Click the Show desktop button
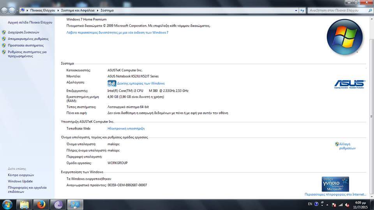Image resolution: width=374 pixels, height=210 pixels. click(372, 205)
